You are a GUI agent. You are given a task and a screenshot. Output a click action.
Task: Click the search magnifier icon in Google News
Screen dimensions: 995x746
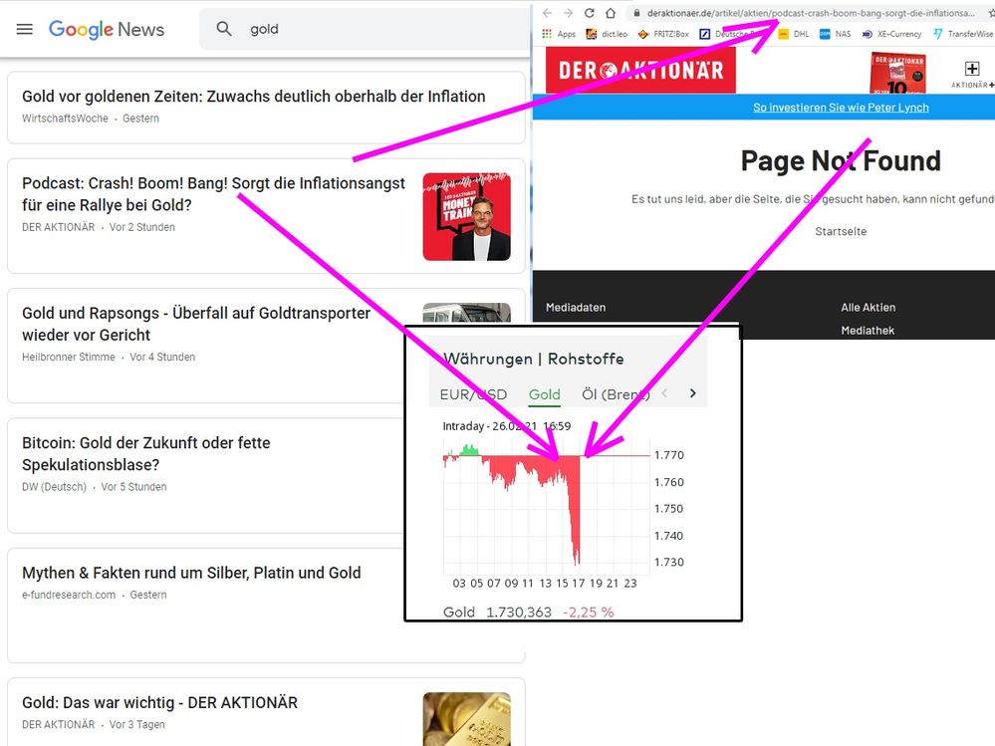click(223, 29)
